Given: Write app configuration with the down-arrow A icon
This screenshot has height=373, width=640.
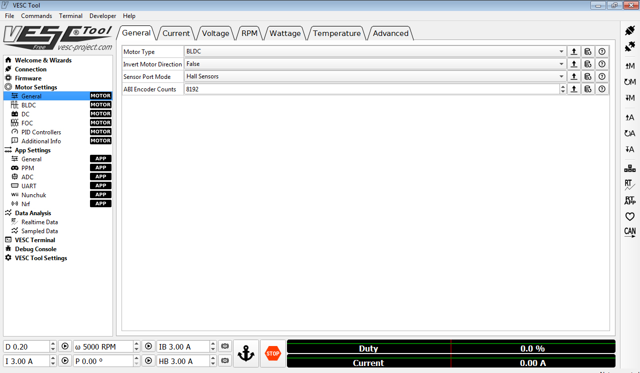Looking at the screenshot, I should (x=630, y=149).
